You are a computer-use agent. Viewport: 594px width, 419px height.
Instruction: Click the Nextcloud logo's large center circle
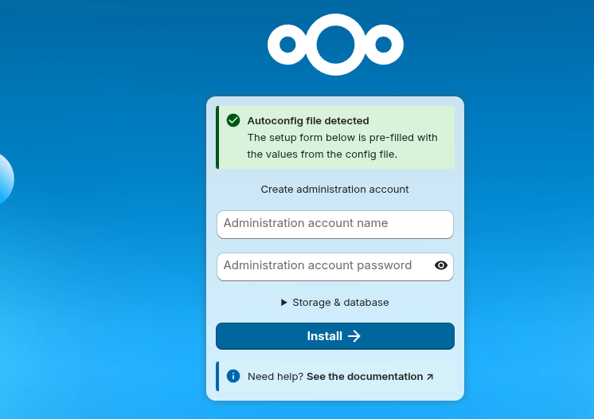[x=335, y=45]
